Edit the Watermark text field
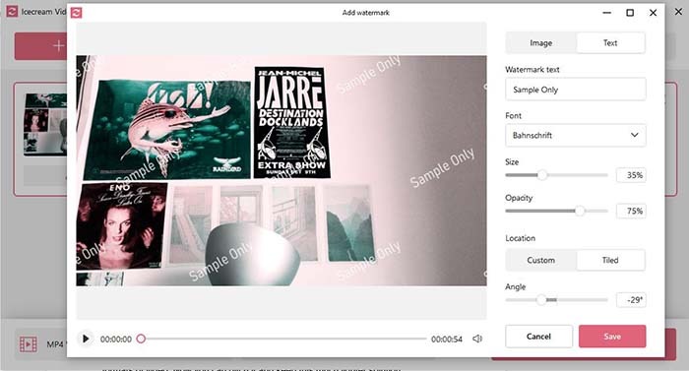689x371 pixels. 576,90
